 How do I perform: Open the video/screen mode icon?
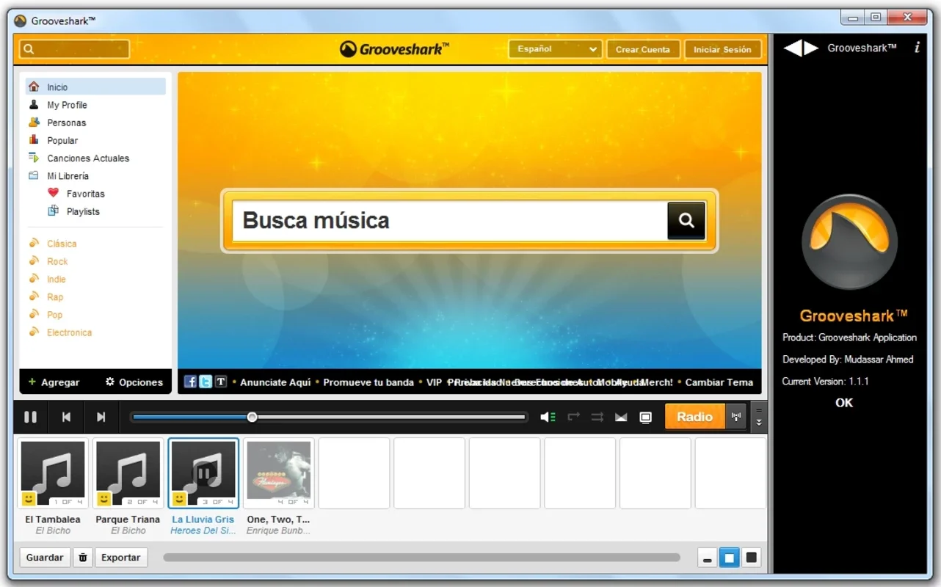click(646, 417)
